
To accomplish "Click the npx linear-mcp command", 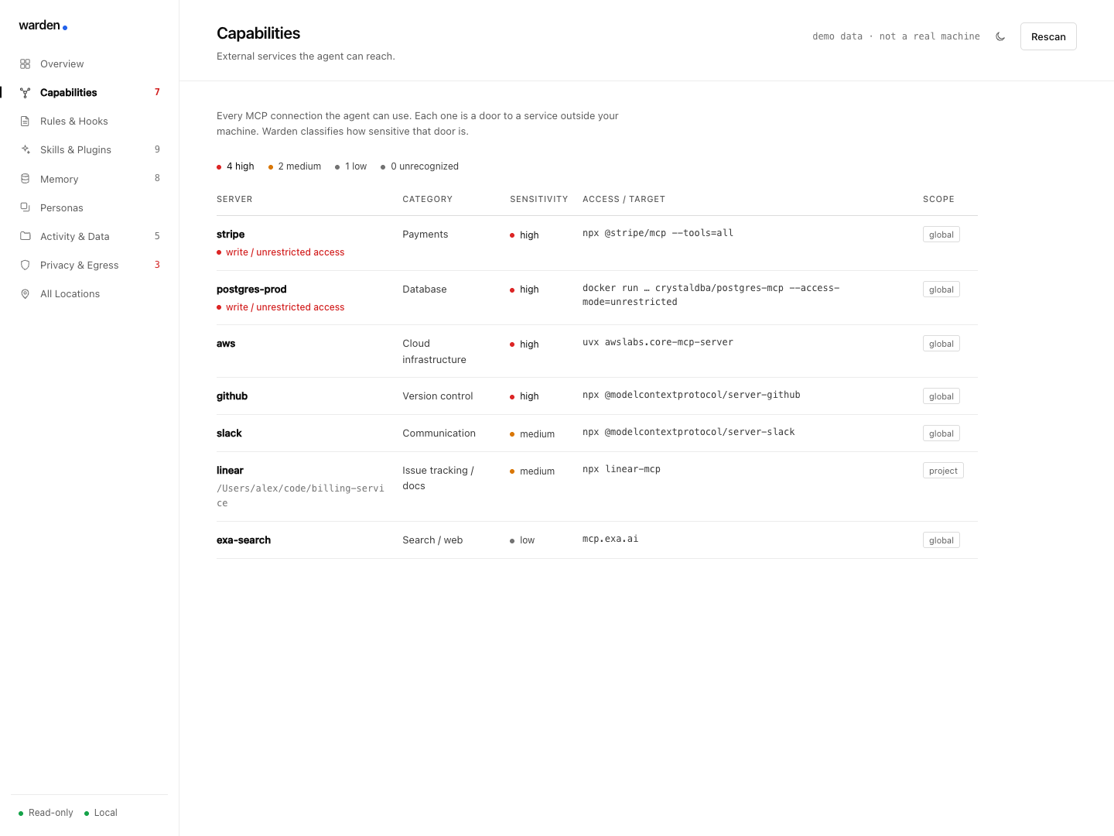I will tap(621, 469).
